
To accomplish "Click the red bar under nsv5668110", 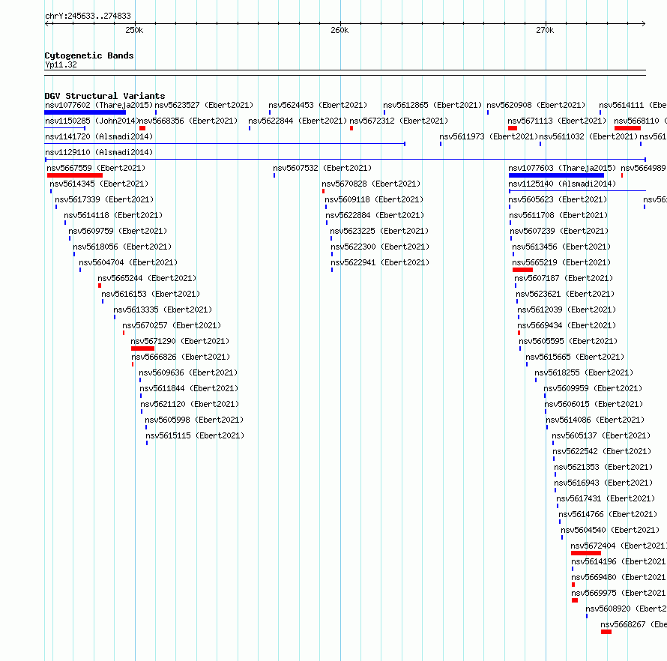I will pyautogui.click(x=627, y=128).
